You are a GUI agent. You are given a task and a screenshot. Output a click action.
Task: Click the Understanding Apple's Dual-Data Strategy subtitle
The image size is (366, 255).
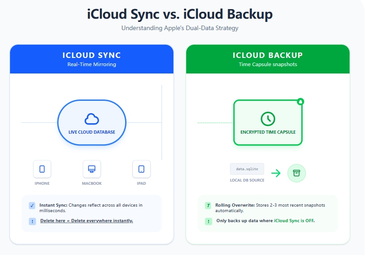point(180,28)
